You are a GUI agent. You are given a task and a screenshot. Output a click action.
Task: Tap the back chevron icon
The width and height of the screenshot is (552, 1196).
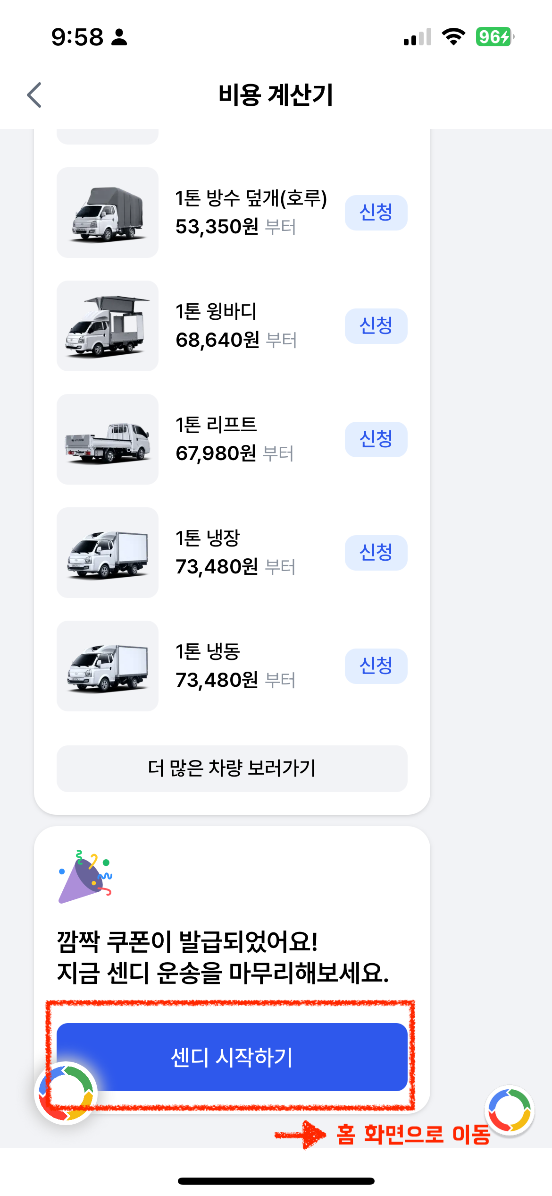(34, 95)
